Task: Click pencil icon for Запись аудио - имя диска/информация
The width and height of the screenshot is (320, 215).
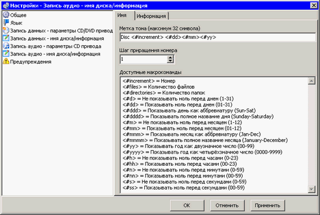Action: click(6, 54)
